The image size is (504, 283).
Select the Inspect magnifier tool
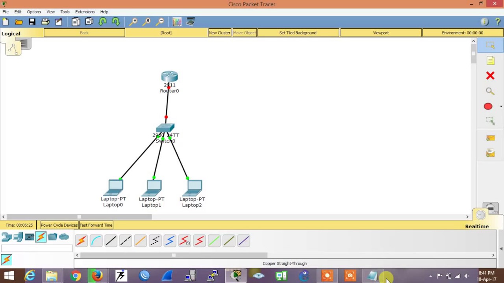tap(490, 91)
